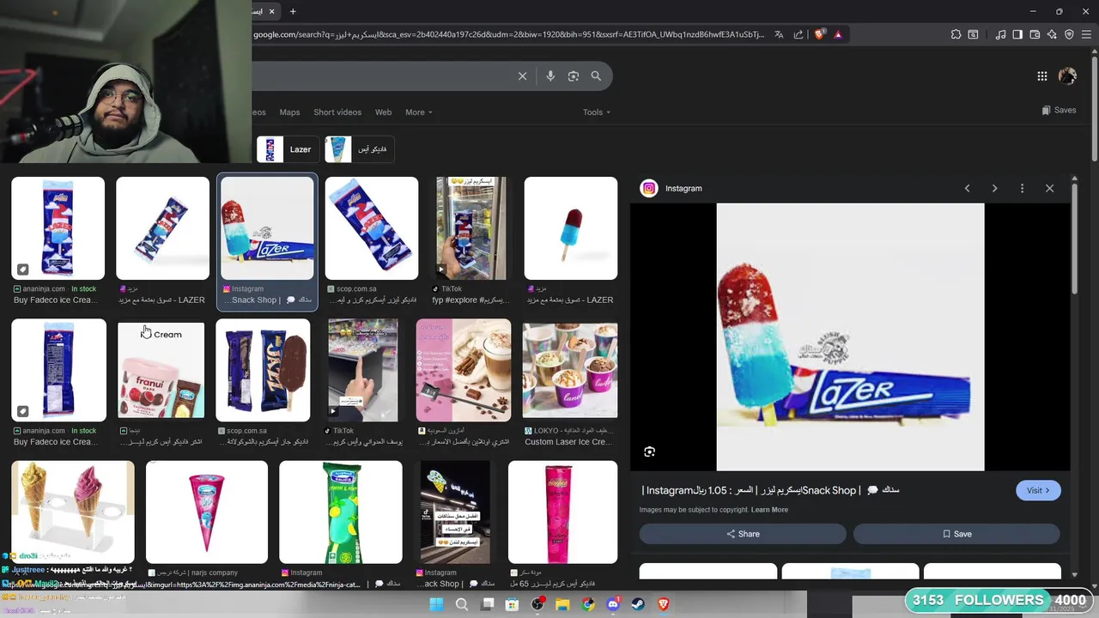Open the Brave Wallet icon
Screen dimensions: 1099x618
pyautogui.click(x=1035, y=34)
